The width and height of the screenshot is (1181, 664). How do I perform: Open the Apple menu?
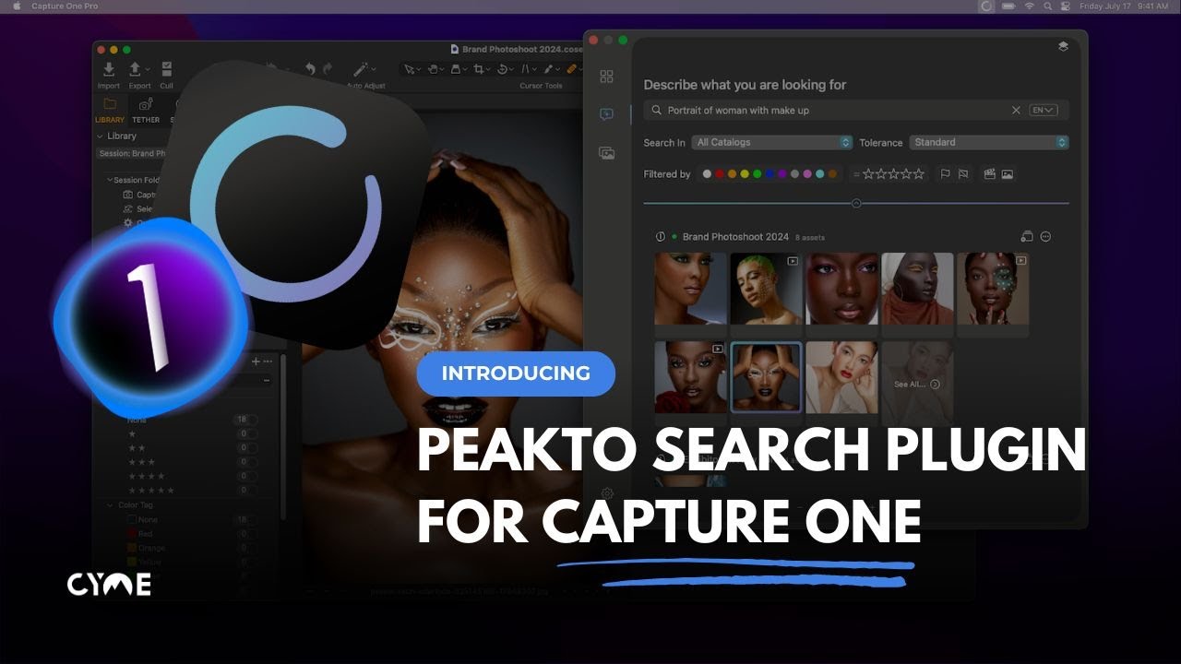click(17, 6)
